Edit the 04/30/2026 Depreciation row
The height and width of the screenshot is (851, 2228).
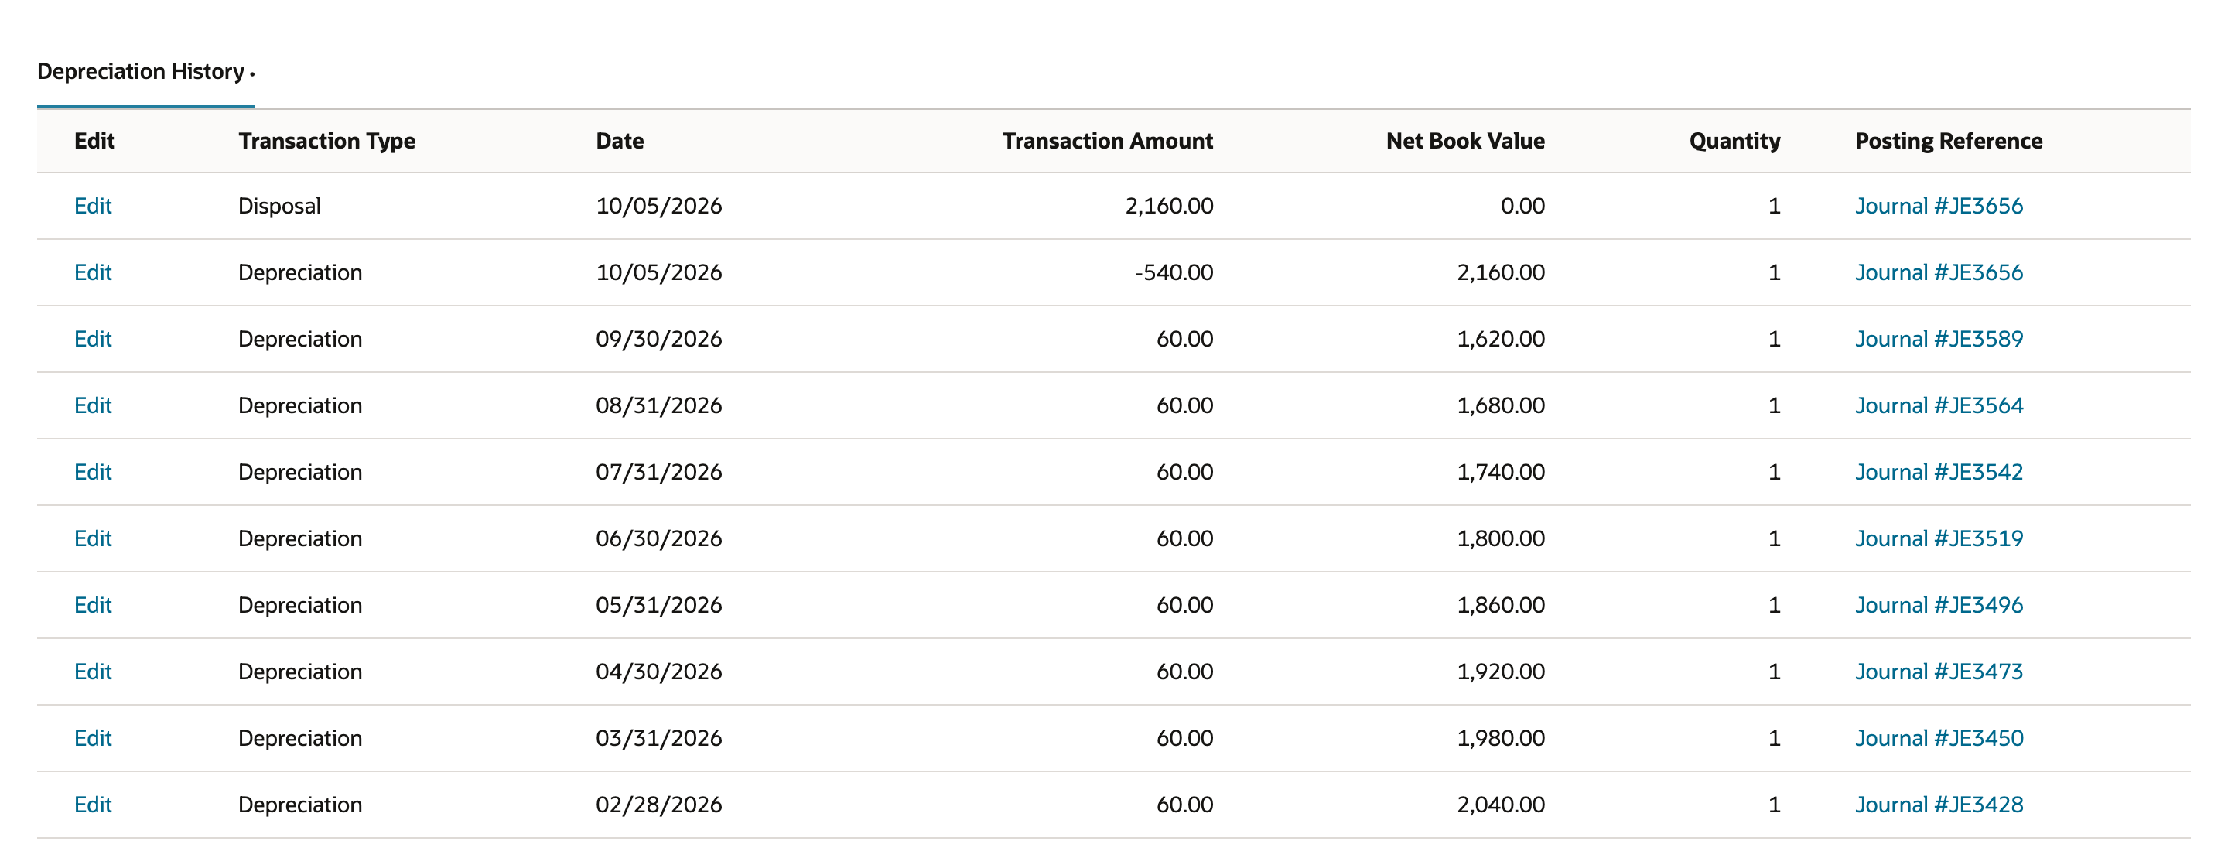[93, 672]
